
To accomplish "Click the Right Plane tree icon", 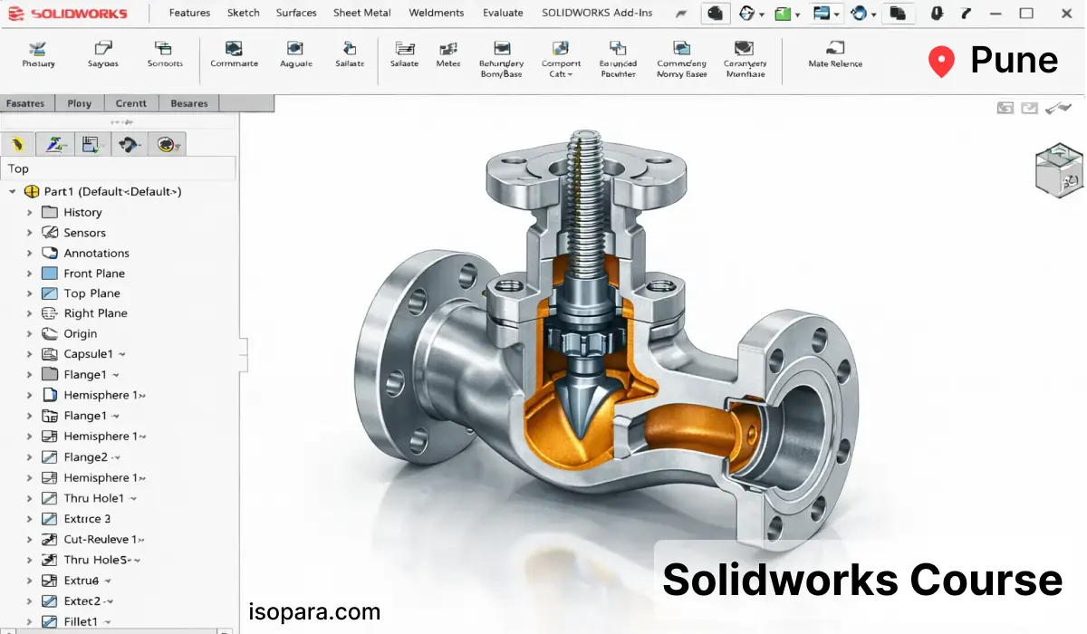I will coord(50,313).
